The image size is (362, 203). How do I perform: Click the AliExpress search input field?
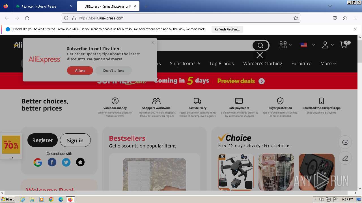(204, 45)
